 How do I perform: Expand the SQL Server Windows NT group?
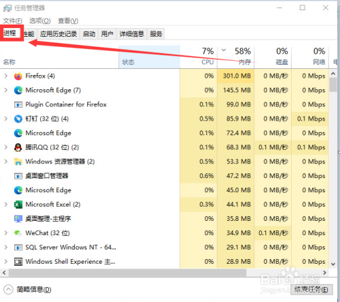coord(6,247)
